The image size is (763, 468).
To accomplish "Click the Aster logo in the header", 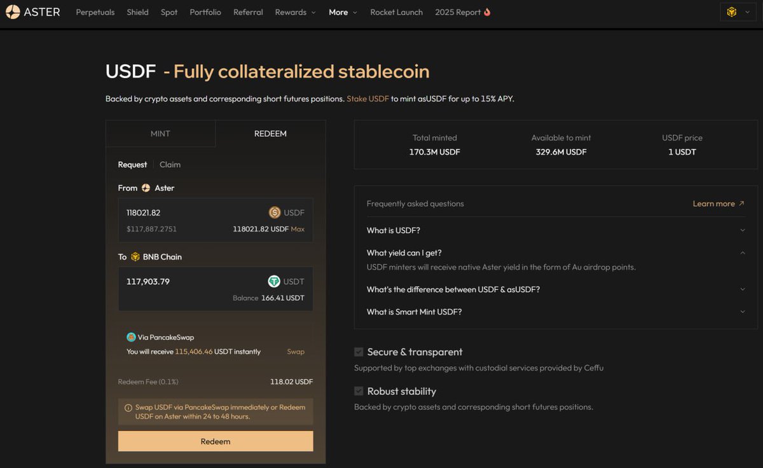I will pyautogui.click(x=32, y=12).
